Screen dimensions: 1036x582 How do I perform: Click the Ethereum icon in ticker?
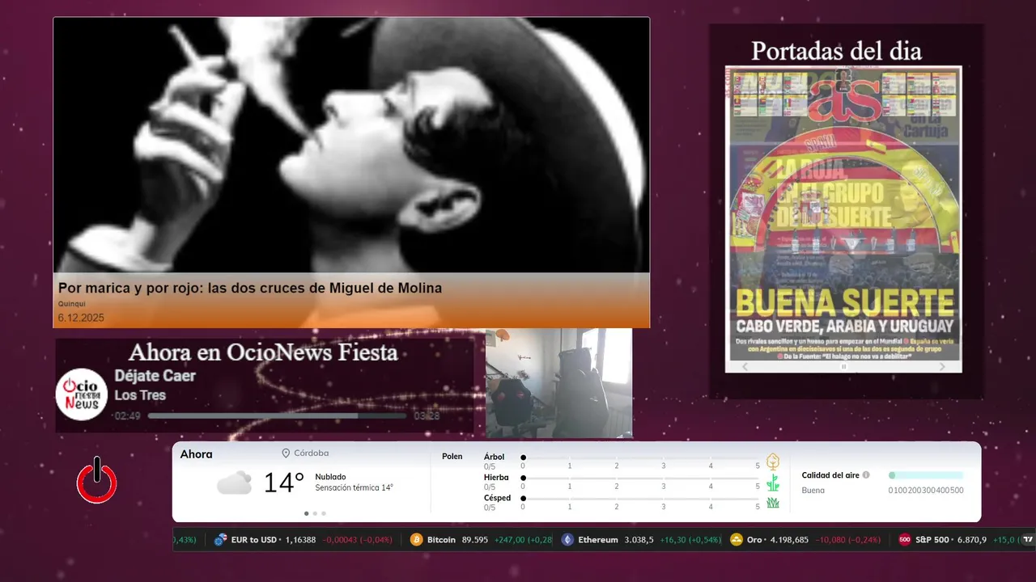click(x=568, y=540)
